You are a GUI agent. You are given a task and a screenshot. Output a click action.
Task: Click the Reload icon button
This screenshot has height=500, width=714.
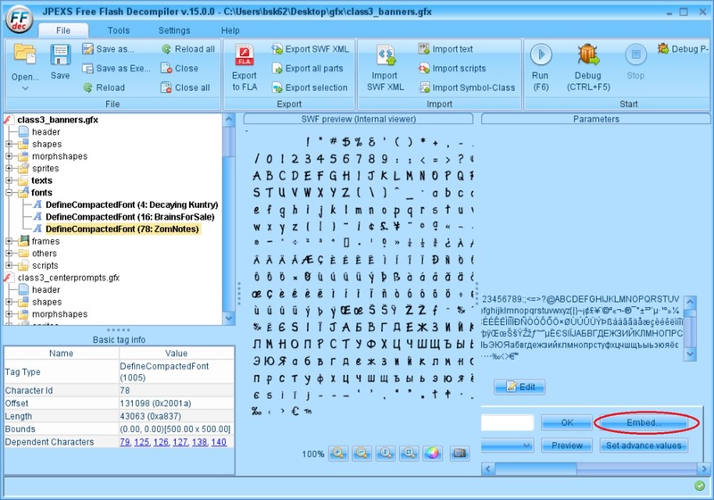(104, 87)
